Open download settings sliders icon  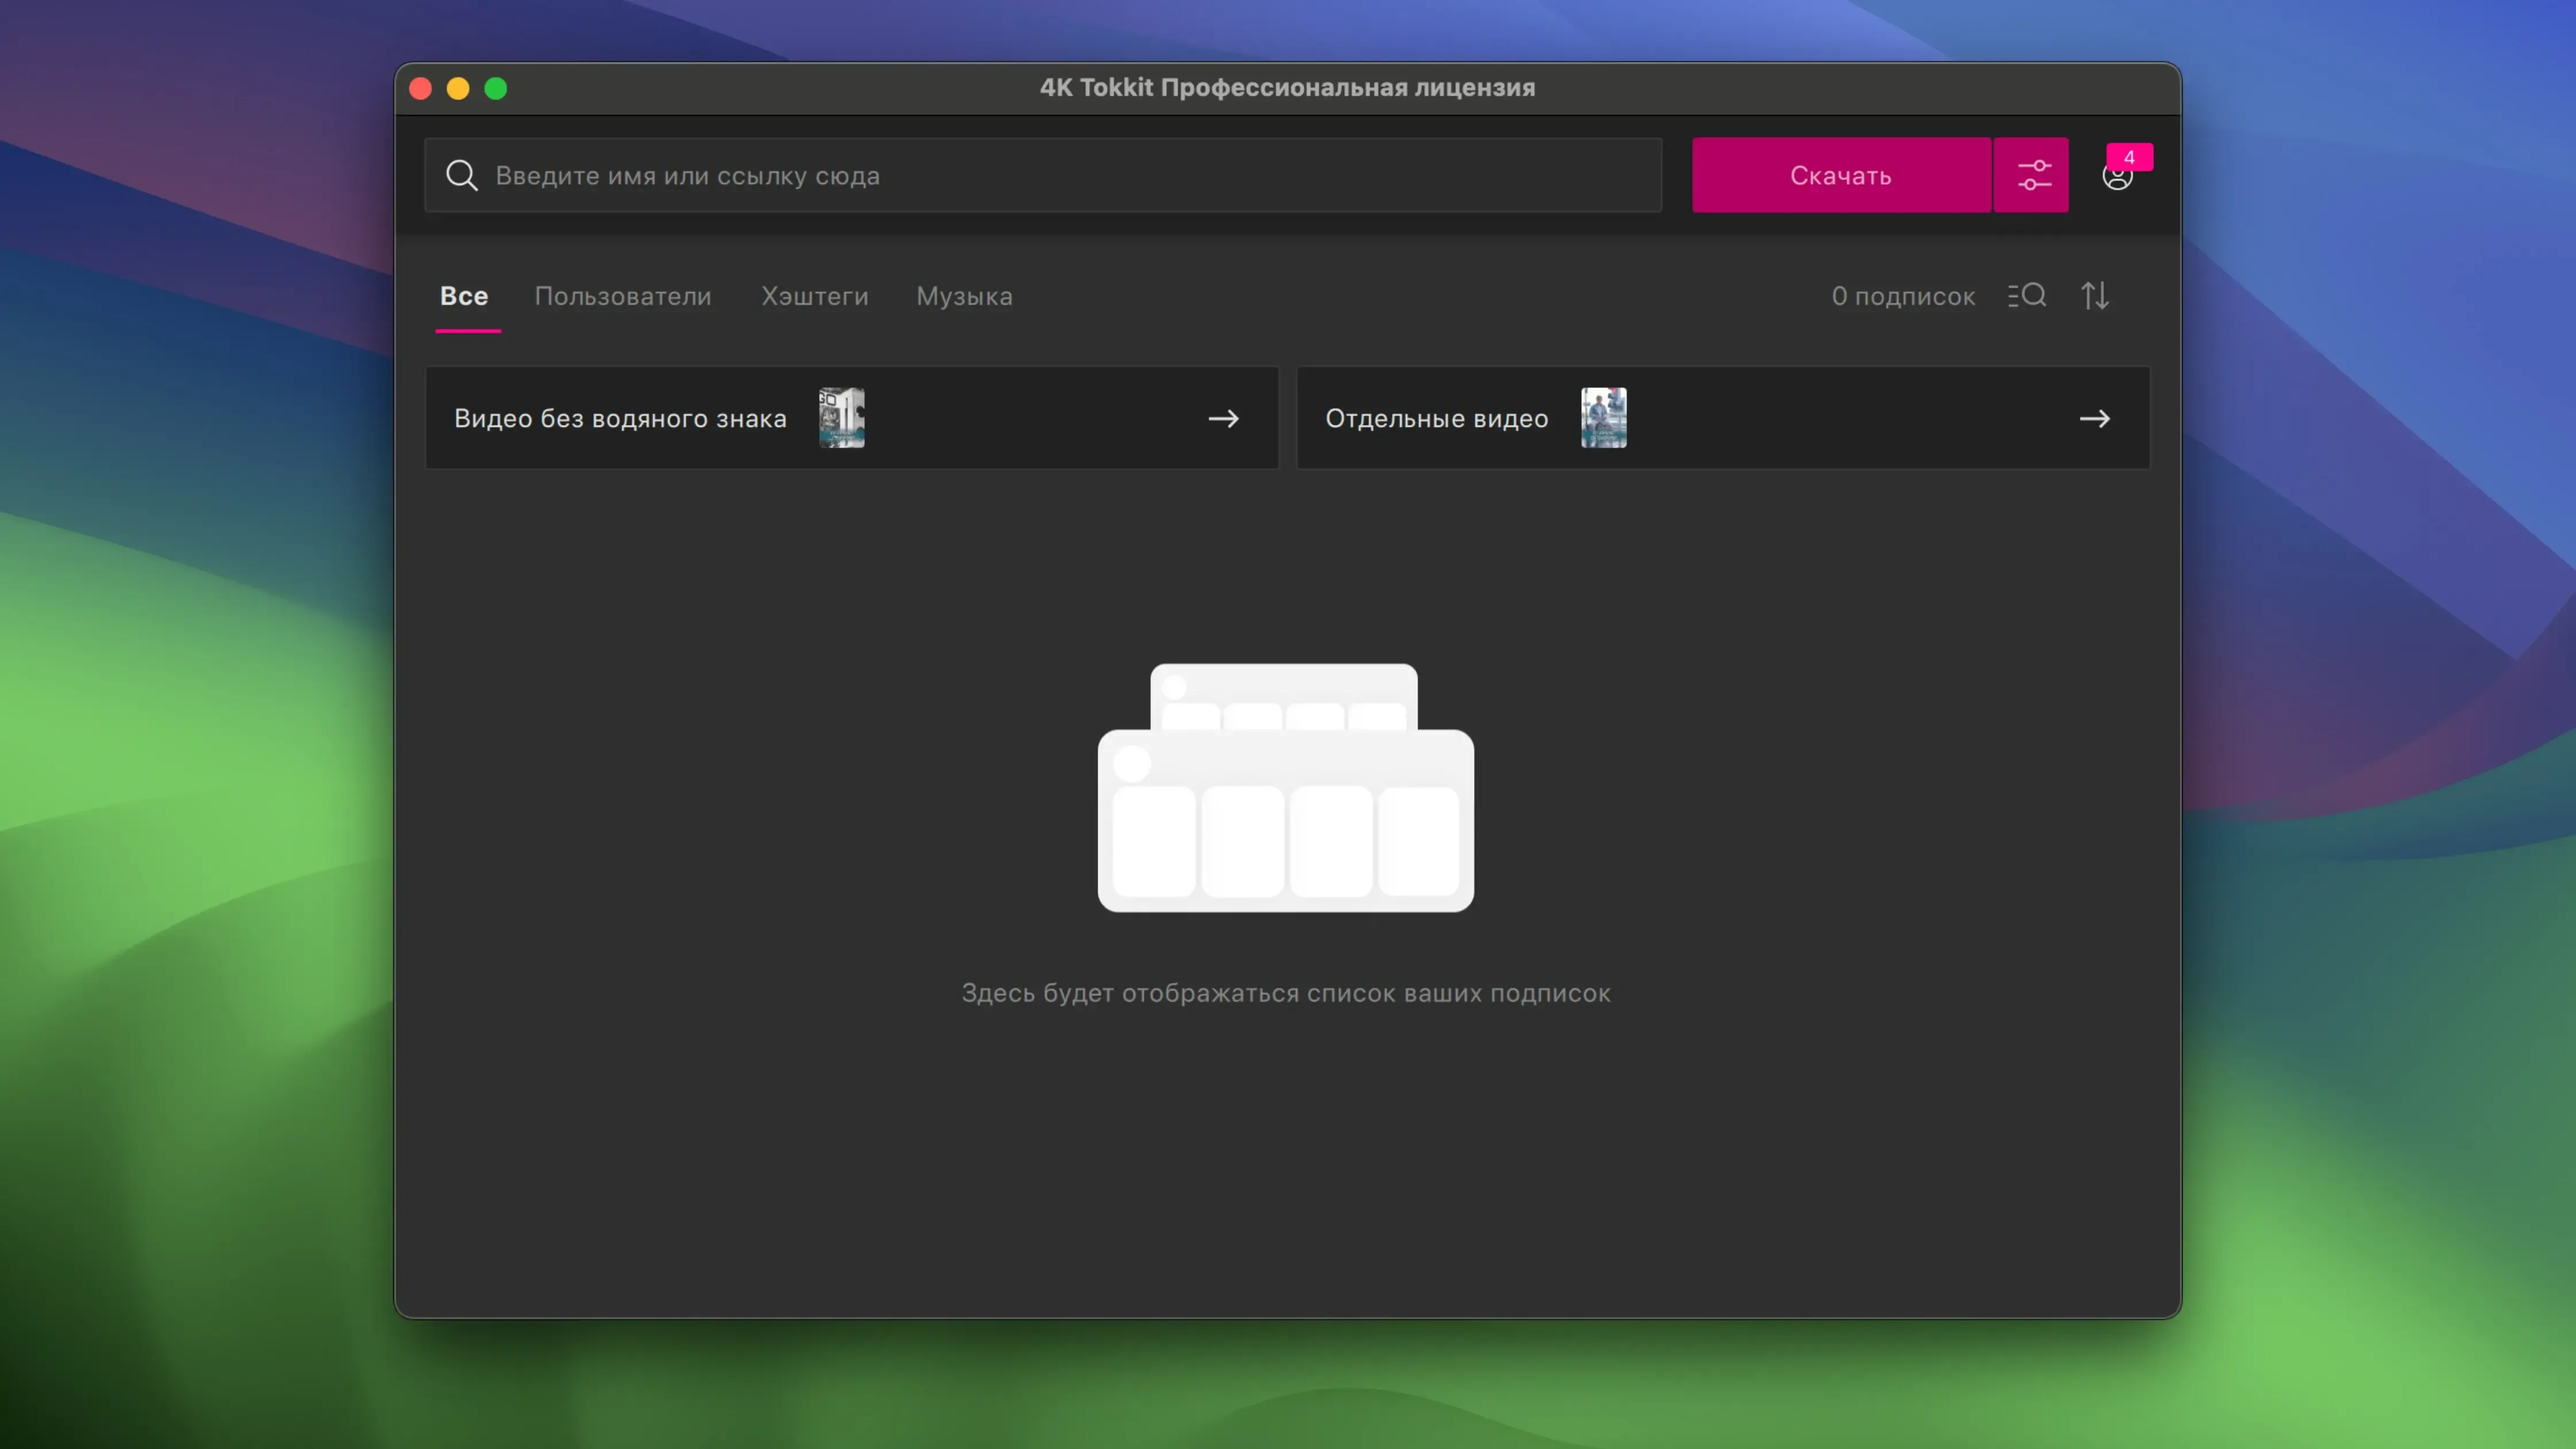point(2032,175)
